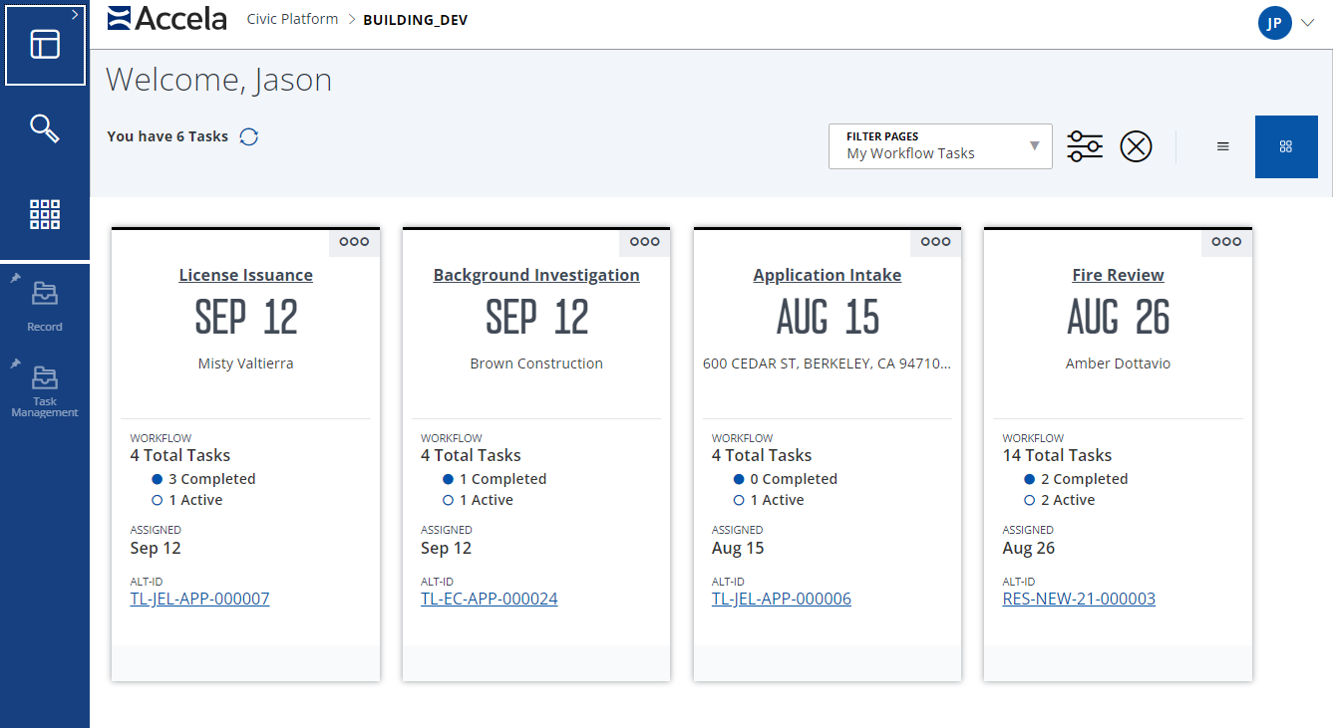Open the RES-NEW-21-000003 record link
The image size is (1333, 728).
(x=1079, y=600)
